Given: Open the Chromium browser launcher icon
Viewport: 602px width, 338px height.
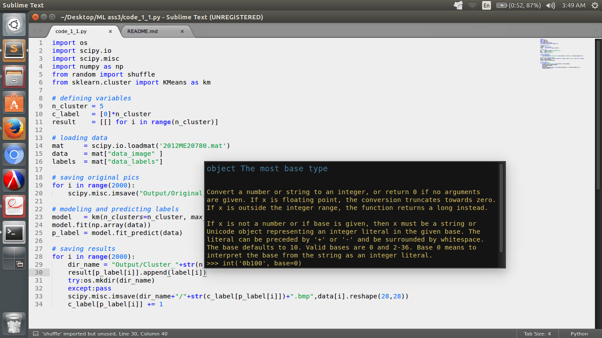Looking at the screenshot, I should point(14,154).
